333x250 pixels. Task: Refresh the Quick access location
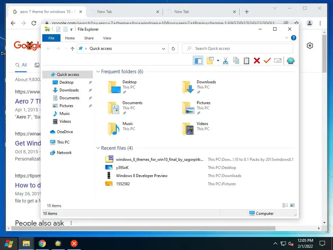point(173,49)
